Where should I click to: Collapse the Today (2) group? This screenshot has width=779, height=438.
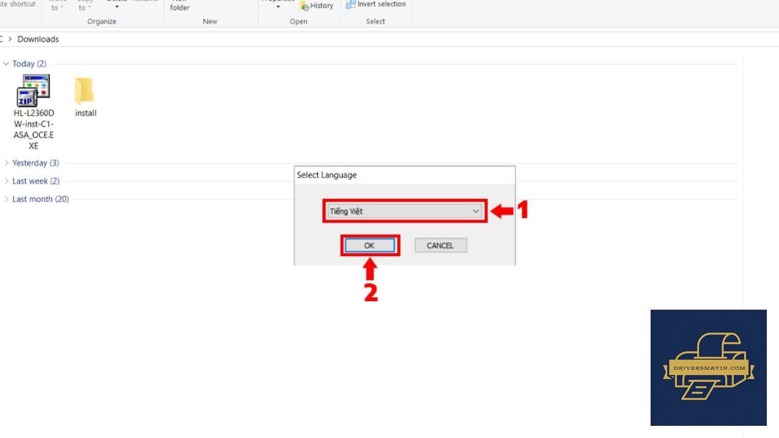(x=6, y=64)
